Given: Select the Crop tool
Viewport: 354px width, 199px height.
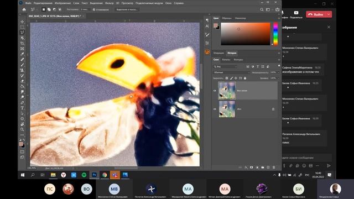Looking at the screenshot, I should click(22, 43).
